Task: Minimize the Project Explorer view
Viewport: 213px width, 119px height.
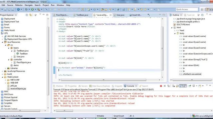Action: tap(44, 15)
